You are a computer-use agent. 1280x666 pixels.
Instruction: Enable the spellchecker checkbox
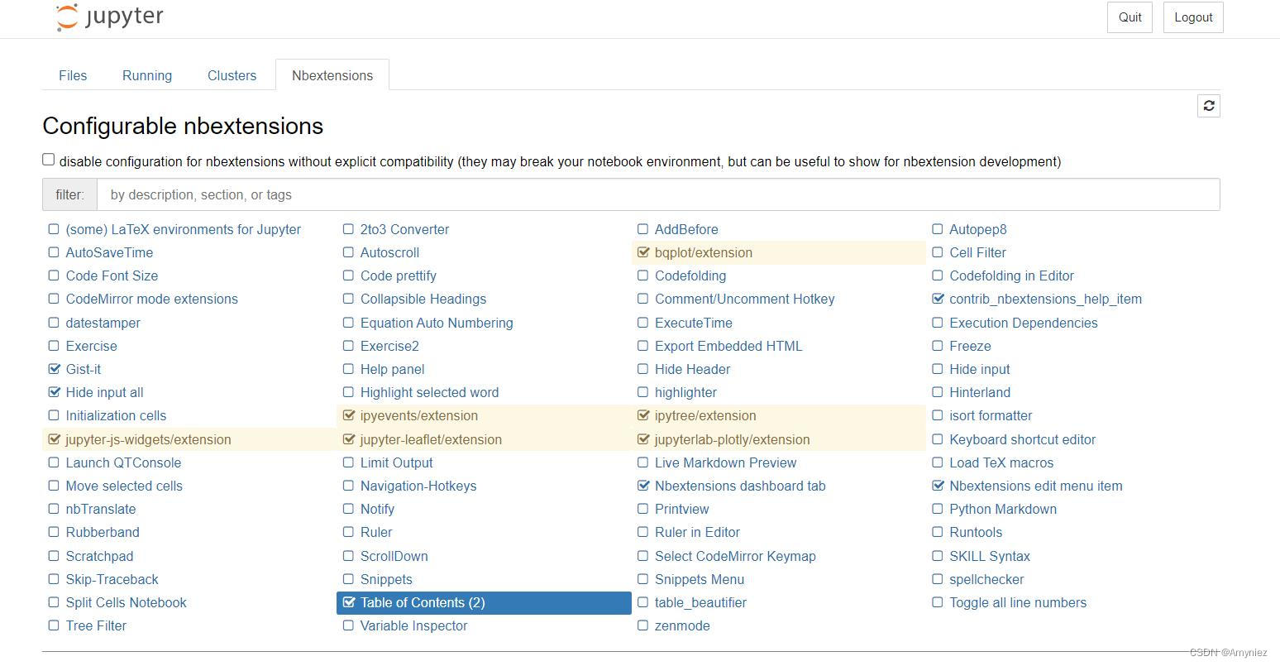click(938, 579)
